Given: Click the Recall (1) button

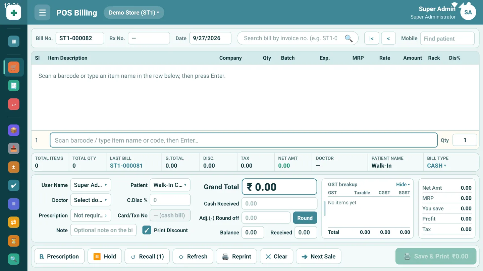Looking at the screenshot, I should 147,257.
